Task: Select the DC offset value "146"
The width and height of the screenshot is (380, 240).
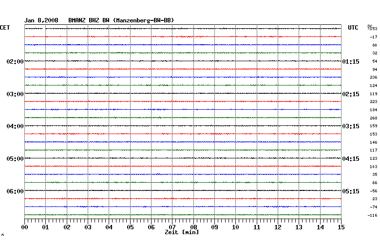Action: [374, 143]
